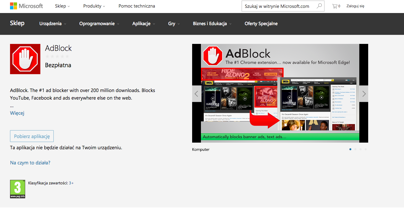Click the PEGI 3 rating badge
The height and width of the screenshot is (208, 404).
click(18, 189)
